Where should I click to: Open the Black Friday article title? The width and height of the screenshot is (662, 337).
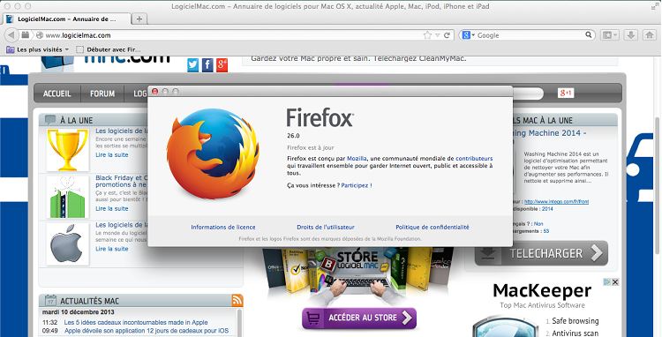121,181
